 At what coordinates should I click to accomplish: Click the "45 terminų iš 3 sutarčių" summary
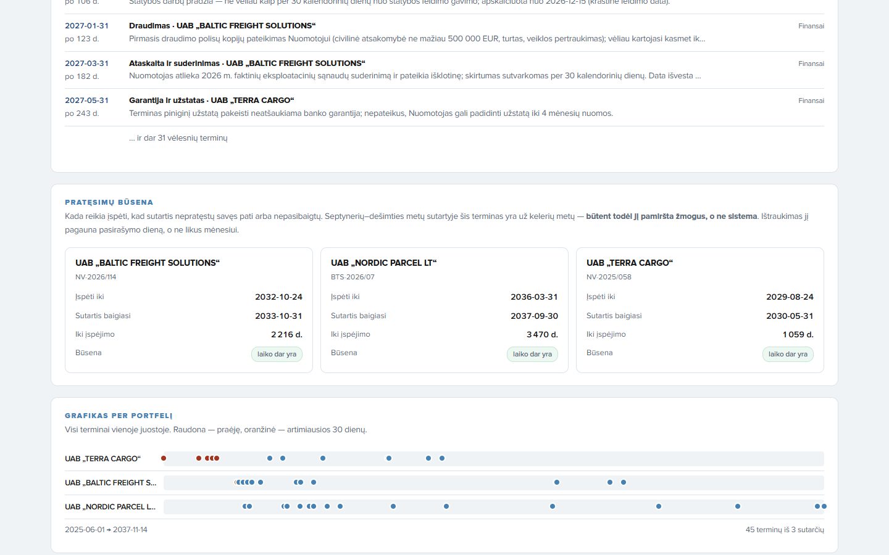(785, 530)
